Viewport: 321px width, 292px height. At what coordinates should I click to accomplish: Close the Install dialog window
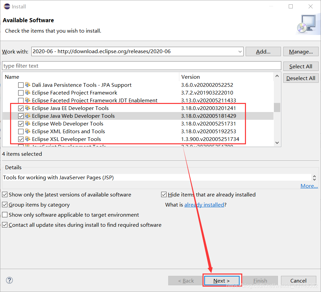pyautogui.click(x=310, y=6)
